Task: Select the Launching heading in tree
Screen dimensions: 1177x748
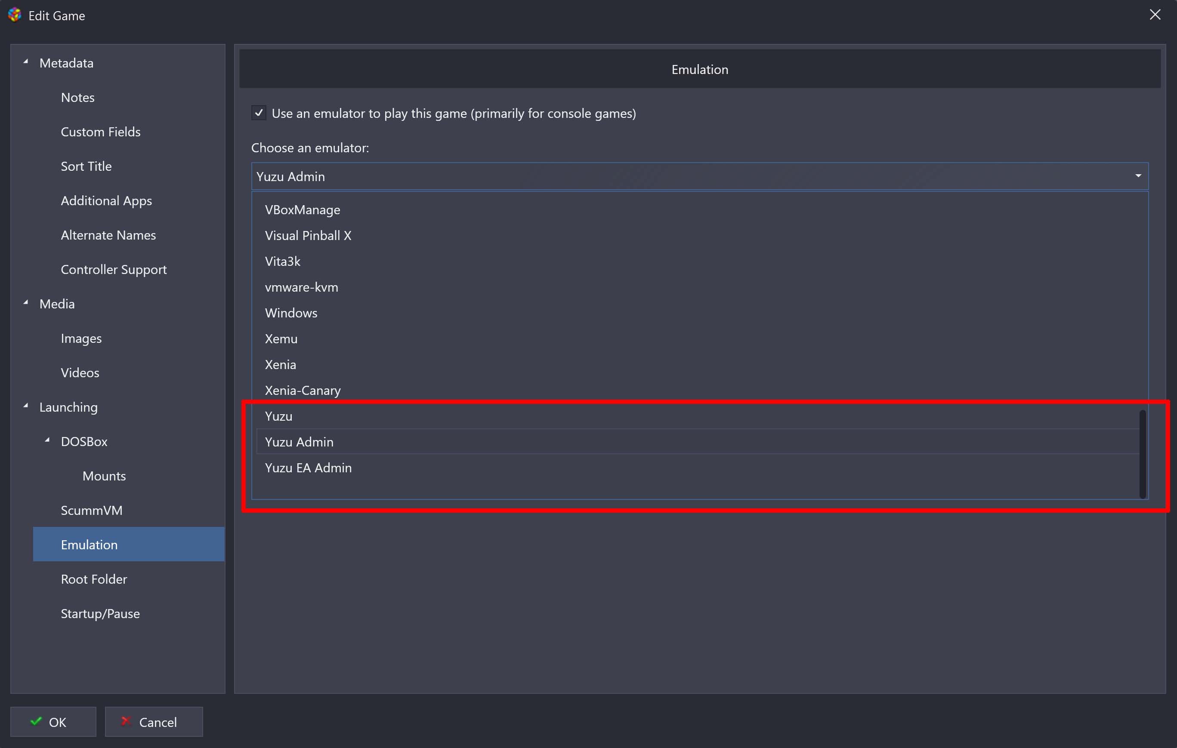Action: (x=68, y=407)
